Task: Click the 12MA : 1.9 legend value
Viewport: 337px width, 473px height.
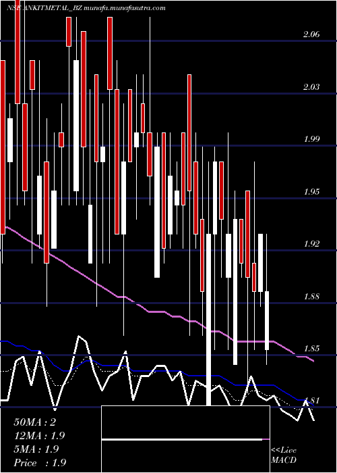Action: pos(39,436)
